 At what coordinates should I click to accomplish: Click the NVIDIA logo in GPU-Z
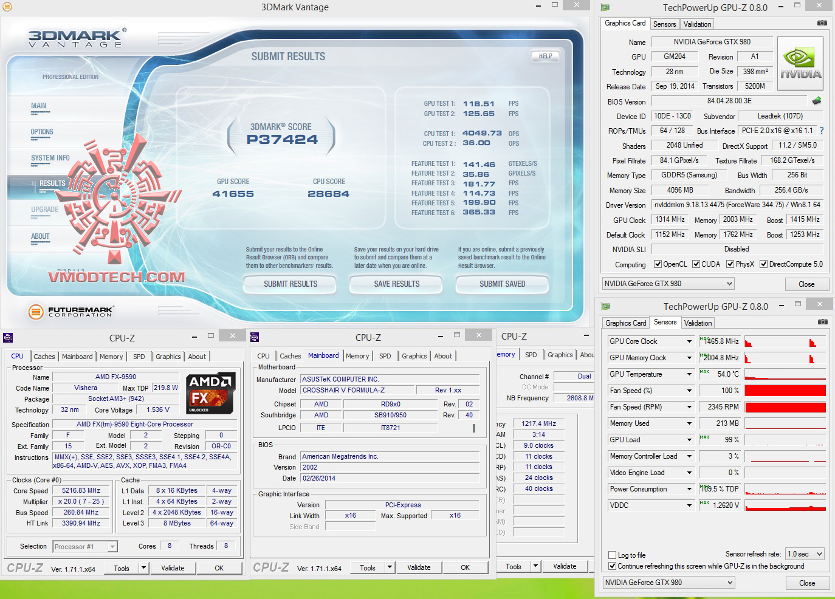(x=800, y=63)
